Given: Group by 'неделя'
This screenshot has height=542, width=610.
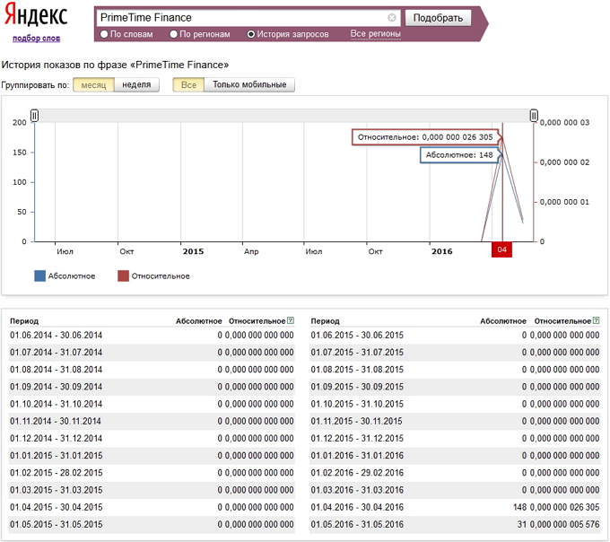Looking at the screenshot, I should click(136, 85).
